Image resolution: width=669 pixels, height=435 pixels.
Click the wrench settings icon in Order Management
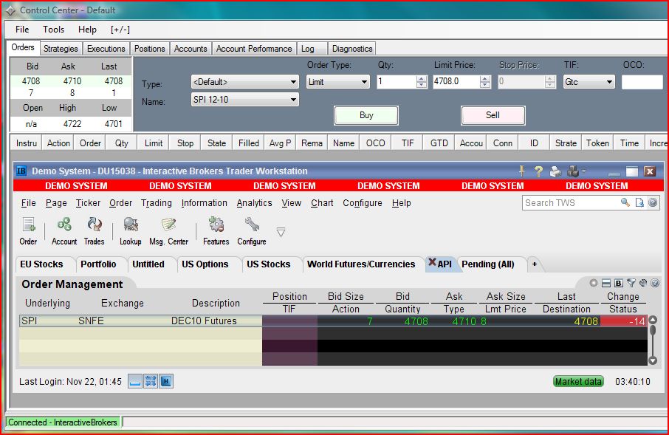click(643, 283)
